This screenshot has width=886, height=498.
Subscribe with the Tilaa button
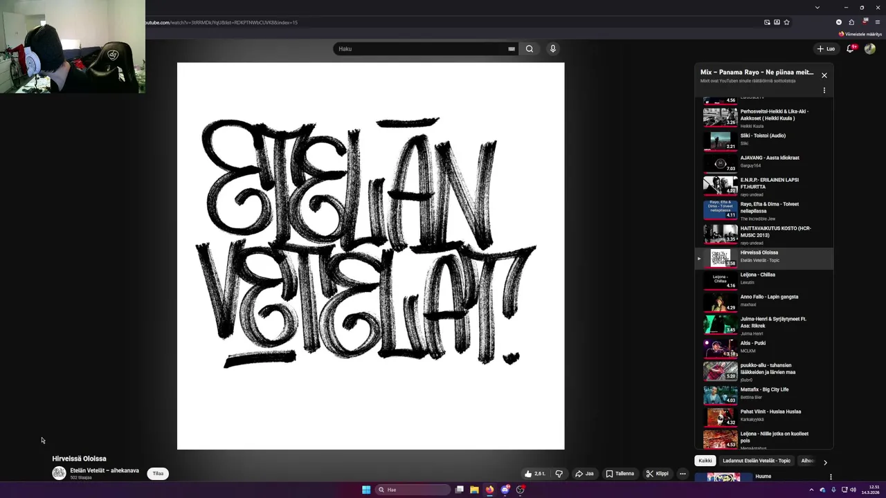(x=158, y=474)
